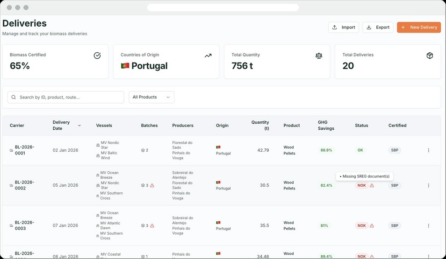Image resolution: width=446 pixels, height=259 pixels.
Task: Click the quantity value 42.79
Action: [x=263, y=150]
